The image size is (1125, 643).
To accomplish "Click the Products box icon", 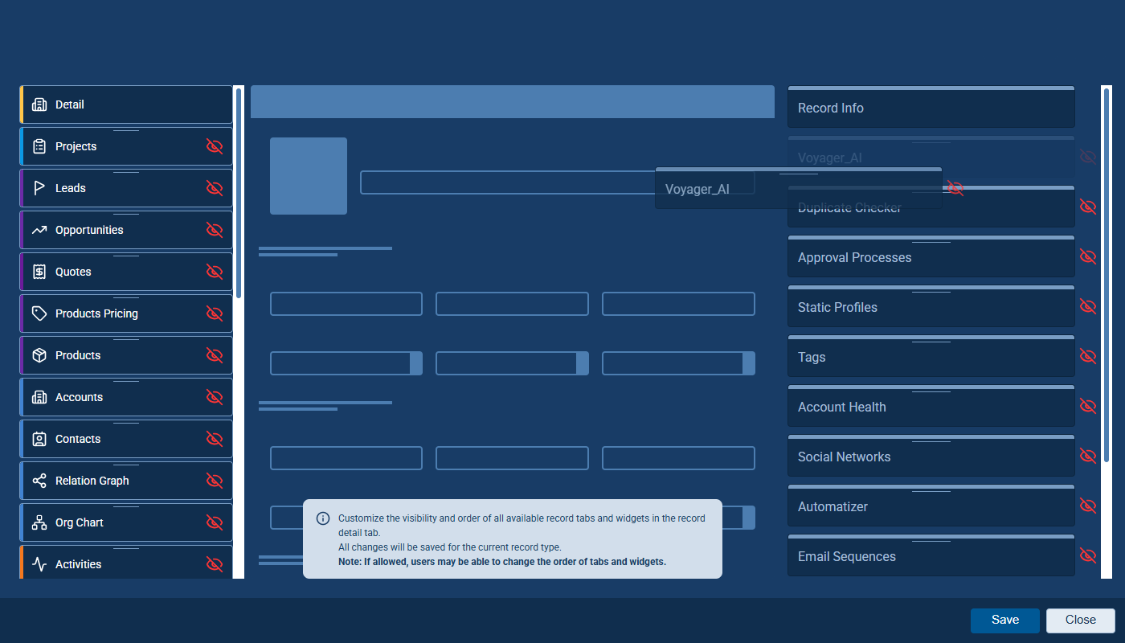I will [39, 355].
